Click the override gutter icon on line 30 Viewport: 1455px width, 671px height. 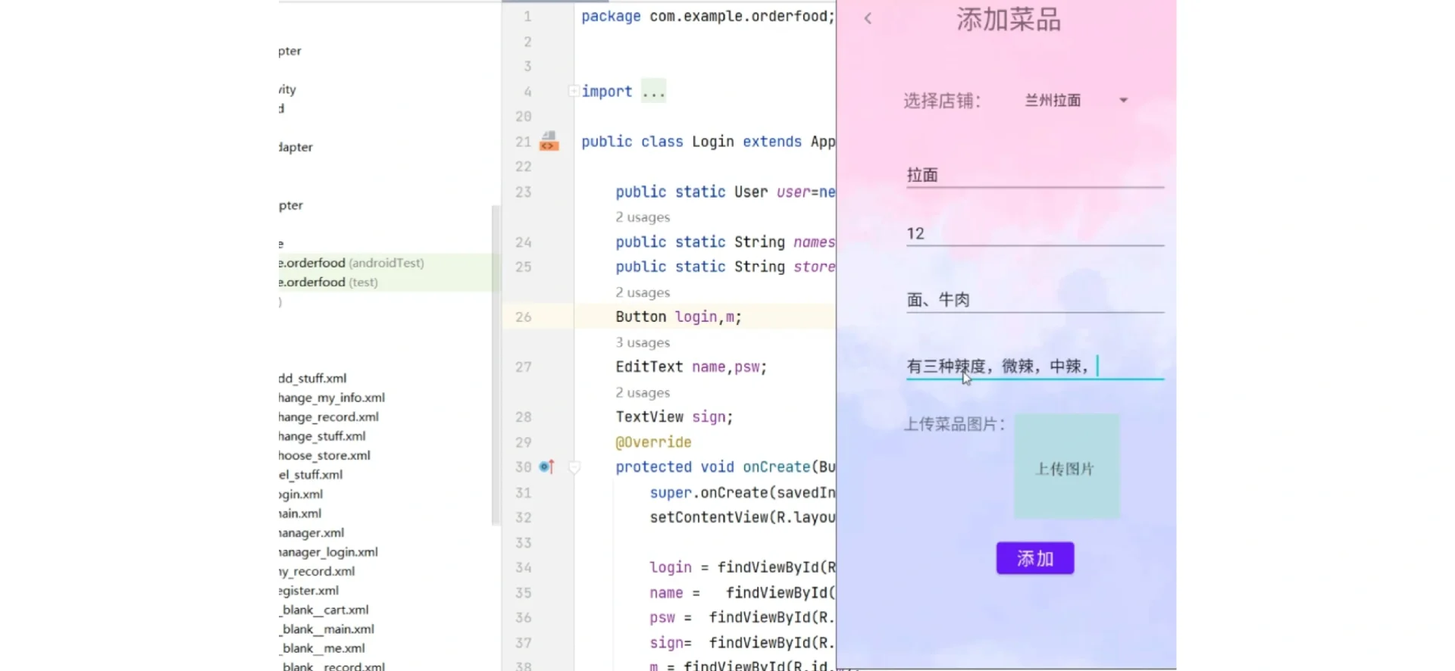tap(547, 467)
